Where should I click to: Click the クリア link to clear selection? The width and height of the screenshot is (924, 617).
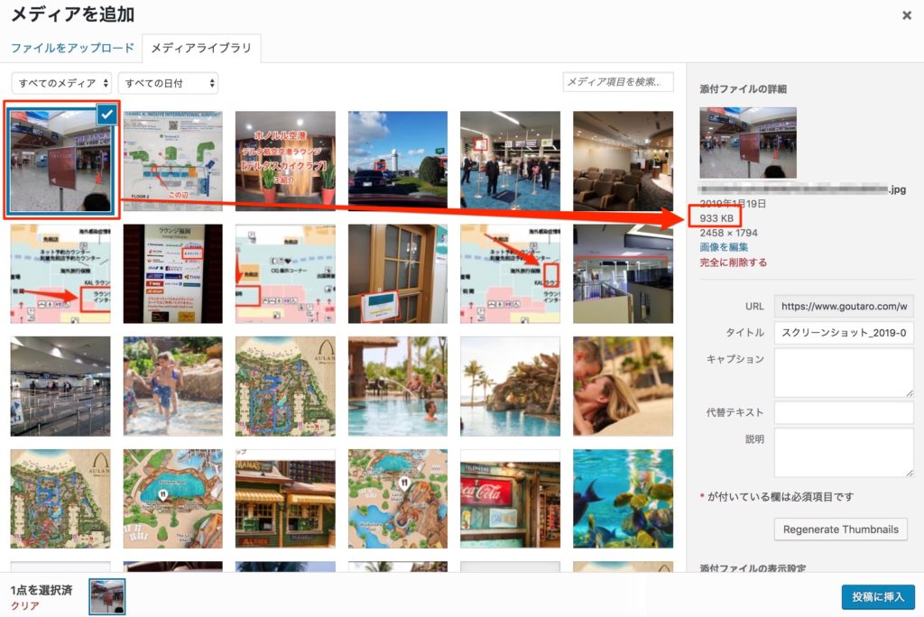(24, 606)
